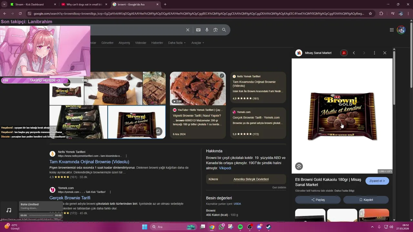Expand the Daha fazla search filter menu
The width and height of the screenshot is (413, 232).
click(177, 43)
